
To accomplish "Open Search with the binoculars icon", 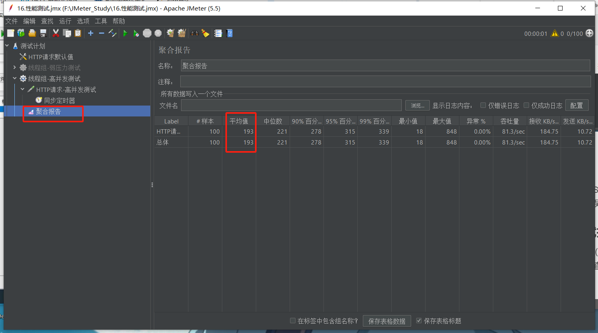I will click(x=195, y=33).
